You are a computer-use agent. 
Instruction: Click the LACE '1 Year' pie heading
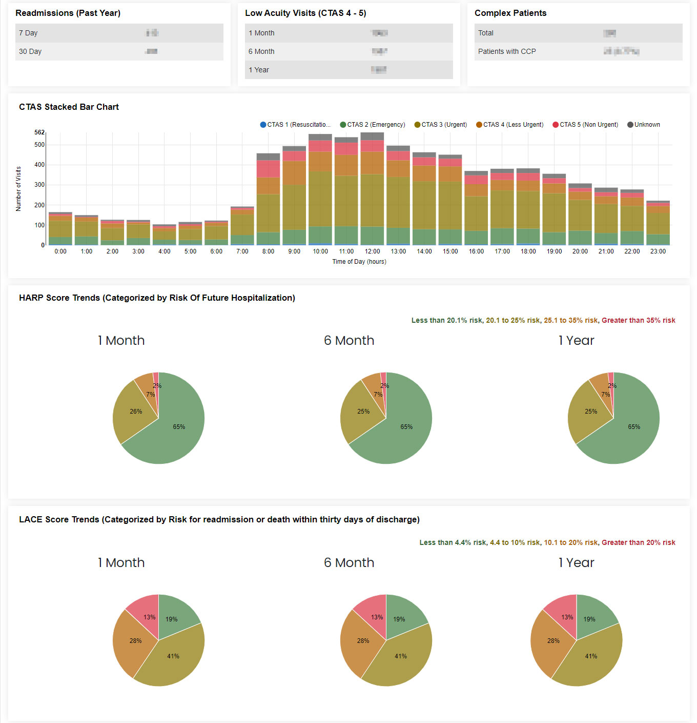click(577, 563)
